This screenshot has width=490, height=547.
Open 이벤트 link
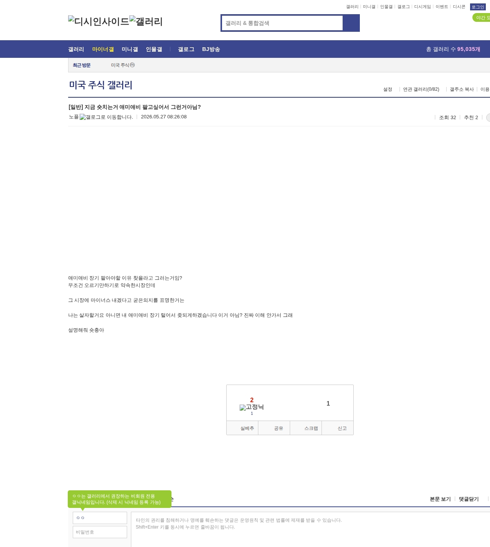[x=442, y=7]
